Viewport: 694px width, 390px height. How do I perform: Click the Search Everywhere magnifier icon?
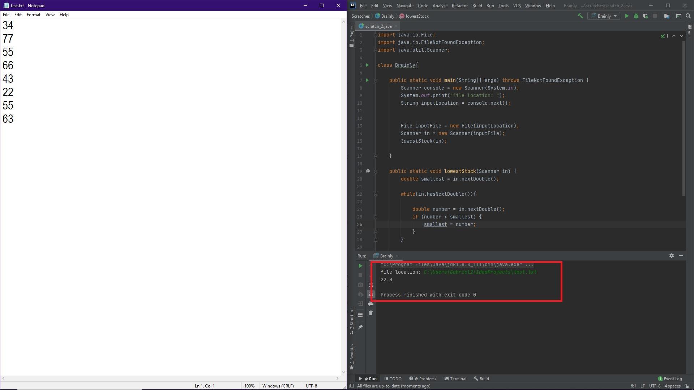pyautogui.click(x=688, y=16)
